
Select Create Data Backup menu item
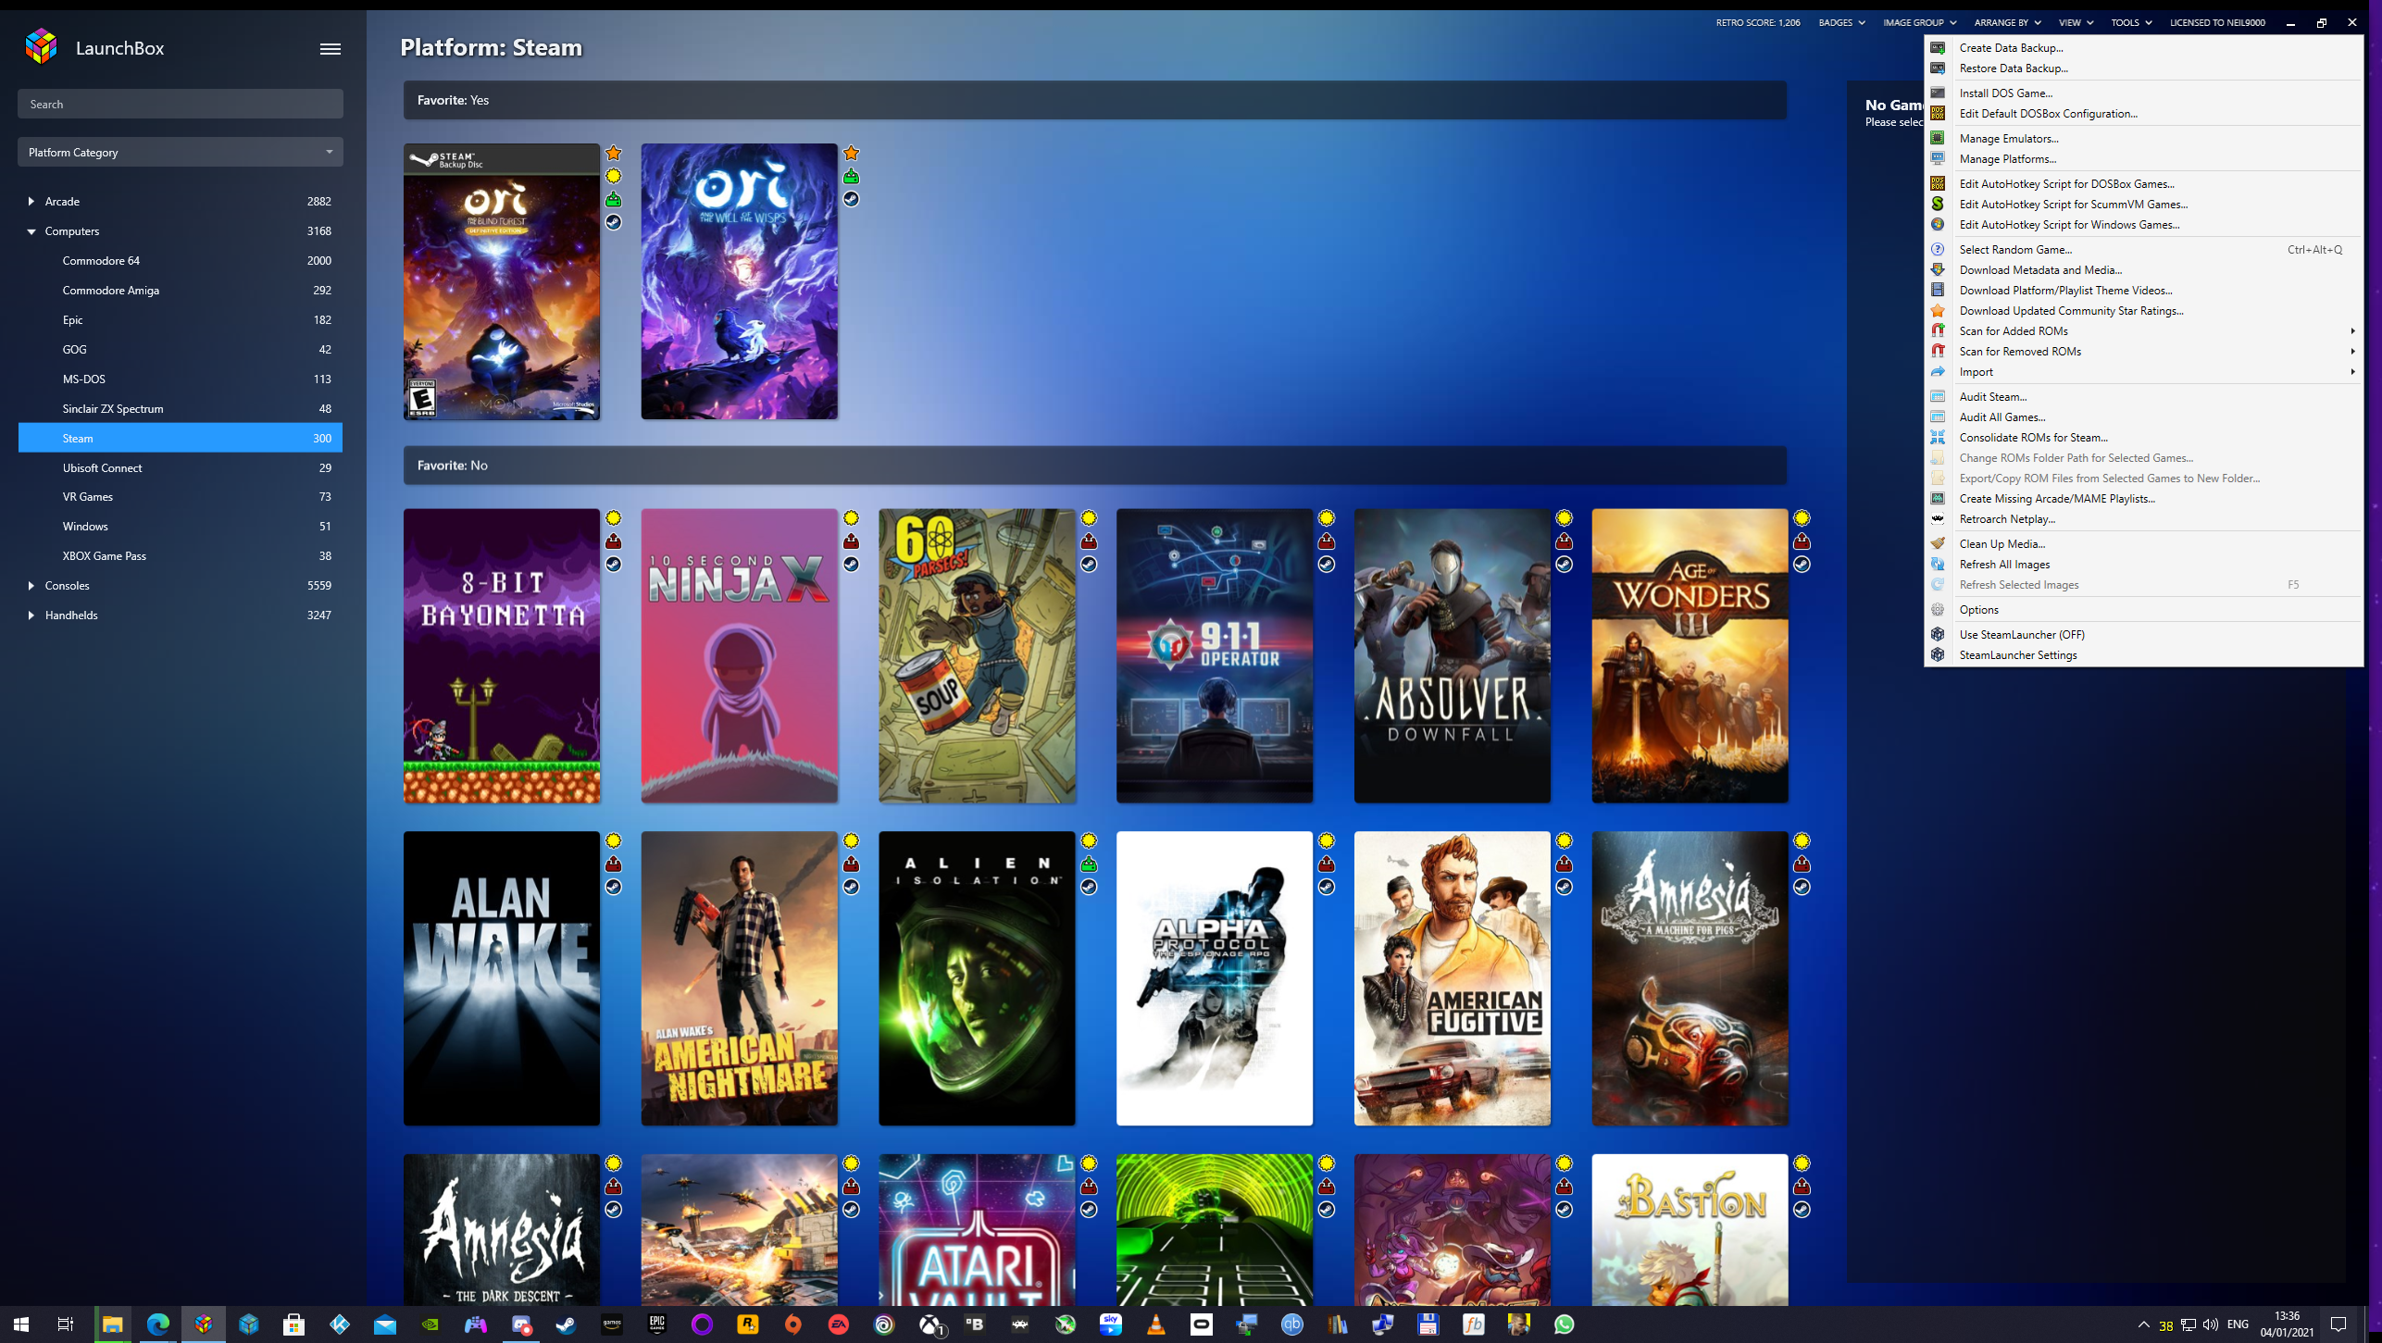pyautogui.click(x=2144, y=47)
